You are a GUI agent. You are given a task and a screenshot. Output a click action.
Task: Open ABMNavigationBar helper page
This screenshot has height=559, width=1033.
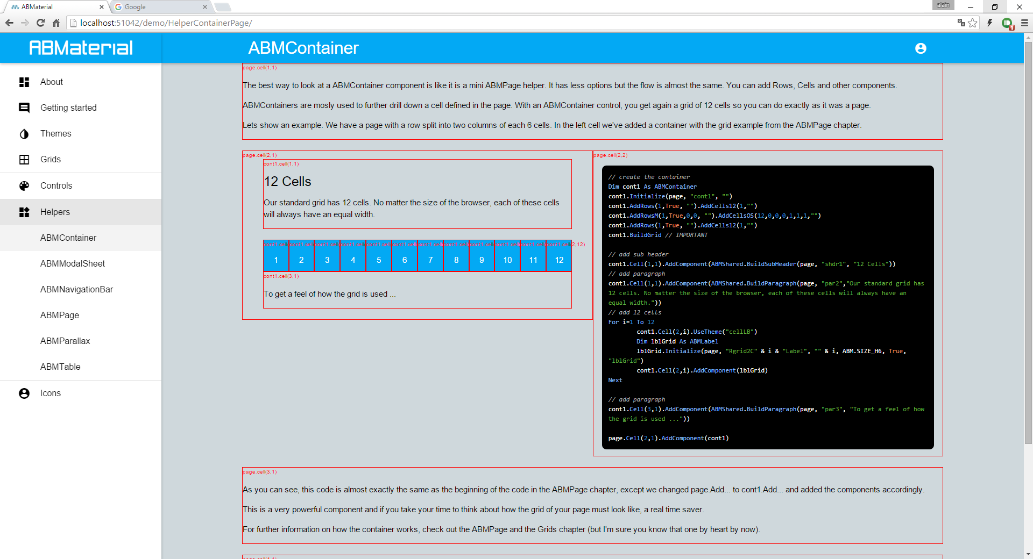pyautogui.click(x=81, y=290)
